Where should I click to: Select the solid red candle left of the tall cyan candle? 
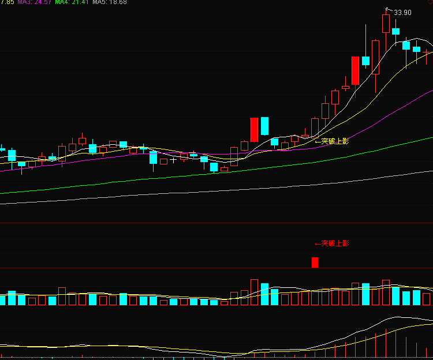tap(254, 130)
